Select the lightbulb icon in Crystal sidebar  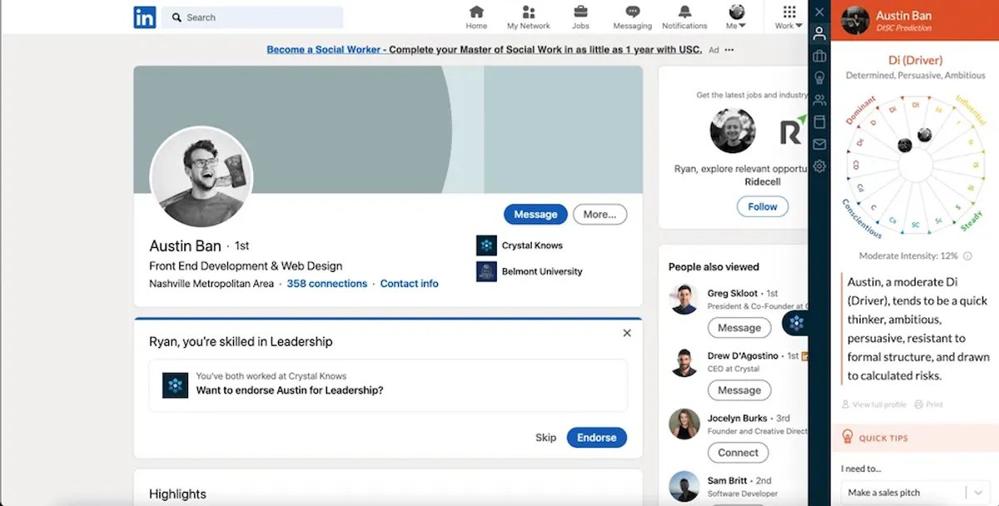(x=819, y=77)
